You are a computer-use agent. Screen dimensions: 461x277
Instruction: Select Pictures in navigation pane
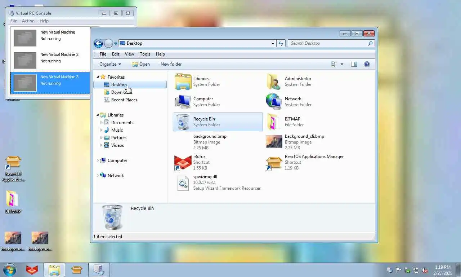click(x=119, y=138)
